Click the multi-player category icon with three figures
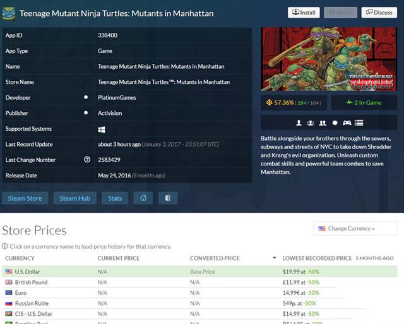 [311, 123]
